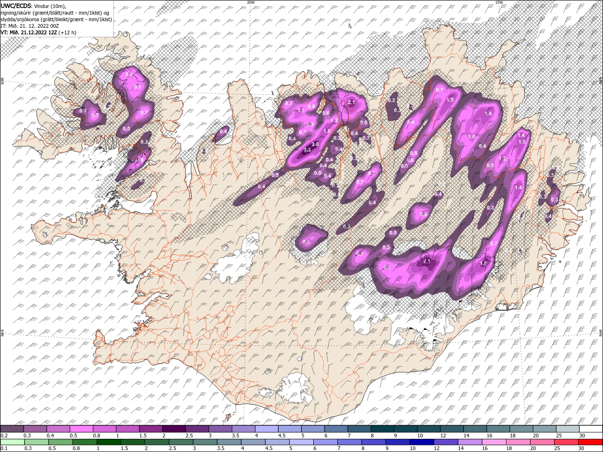
Task: Click the darkest green swatch labelled 1 in bottom legend row
Action: coord(109,442)
